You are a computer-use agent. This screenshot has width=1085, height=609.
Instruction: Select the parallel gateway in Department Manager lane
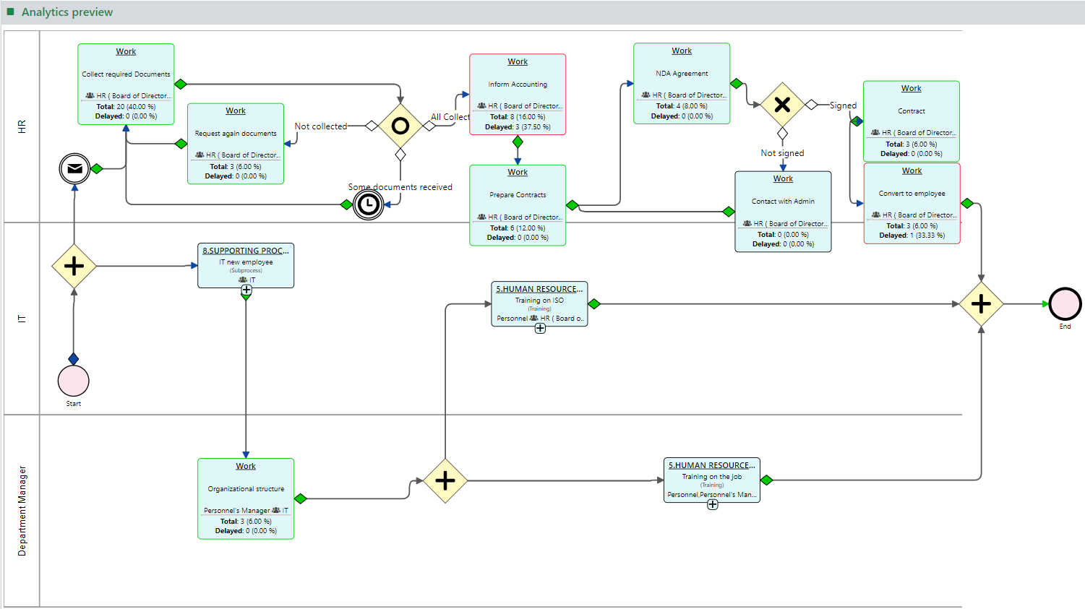click(445, 480)
